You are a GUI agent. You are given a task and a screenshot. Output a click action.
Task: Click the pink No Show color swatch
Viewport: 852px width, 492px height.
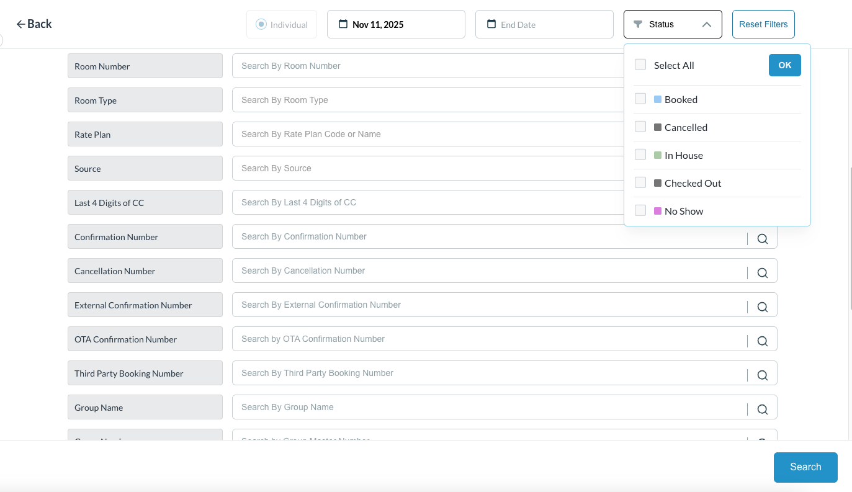(658, 211)
